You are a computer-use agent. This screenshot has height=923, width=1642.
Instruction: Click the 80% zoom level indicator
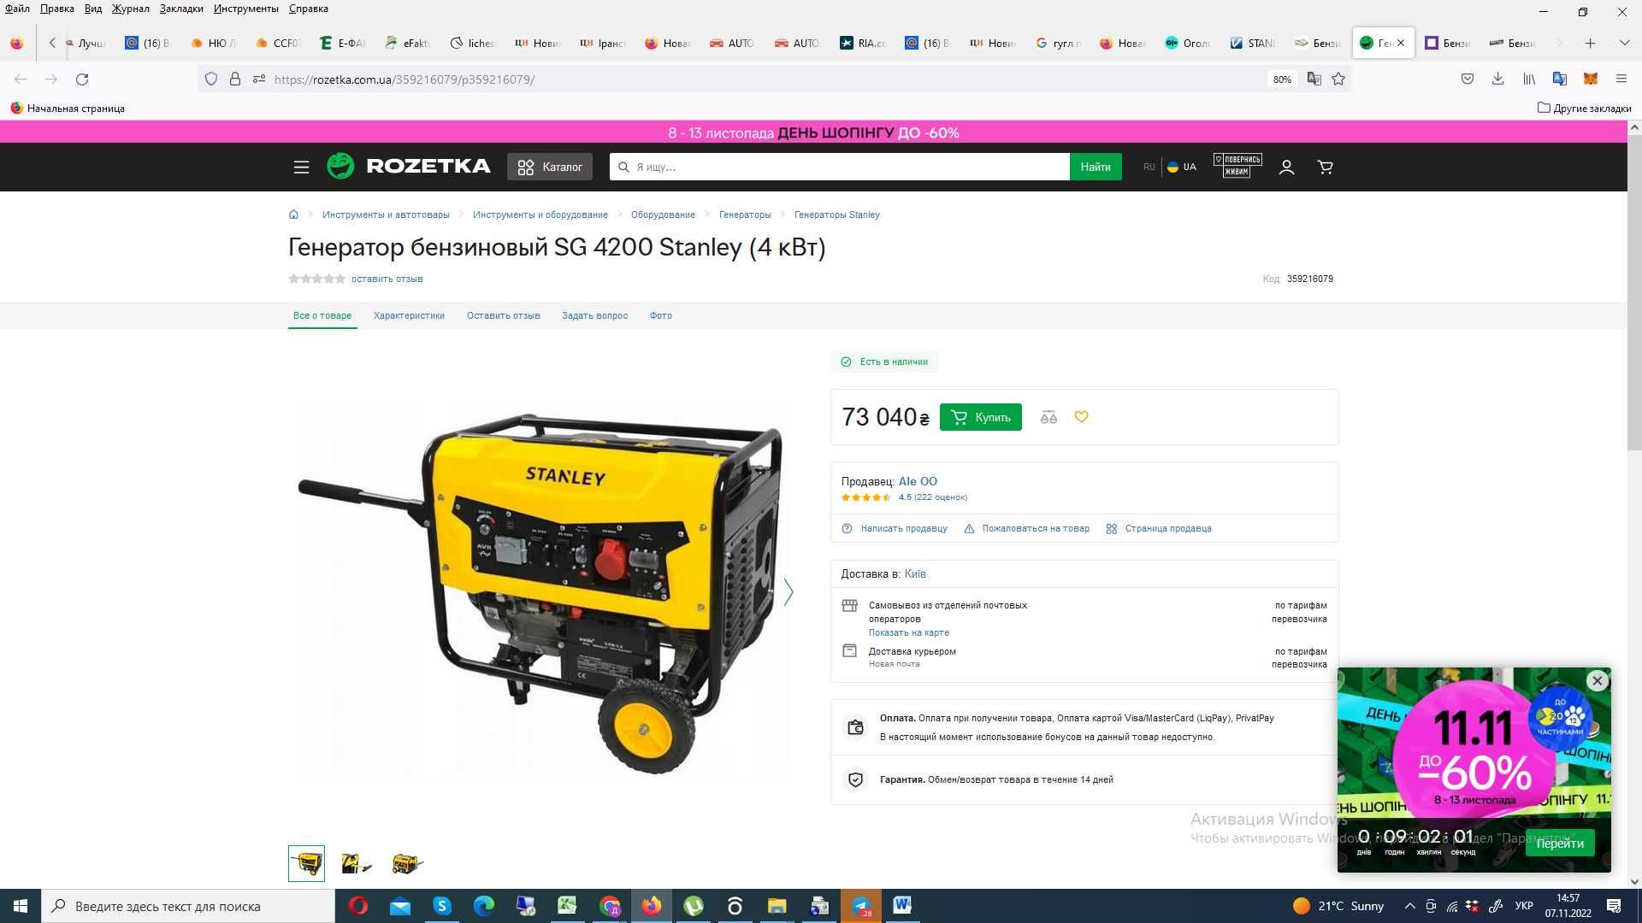(1281, 79)
